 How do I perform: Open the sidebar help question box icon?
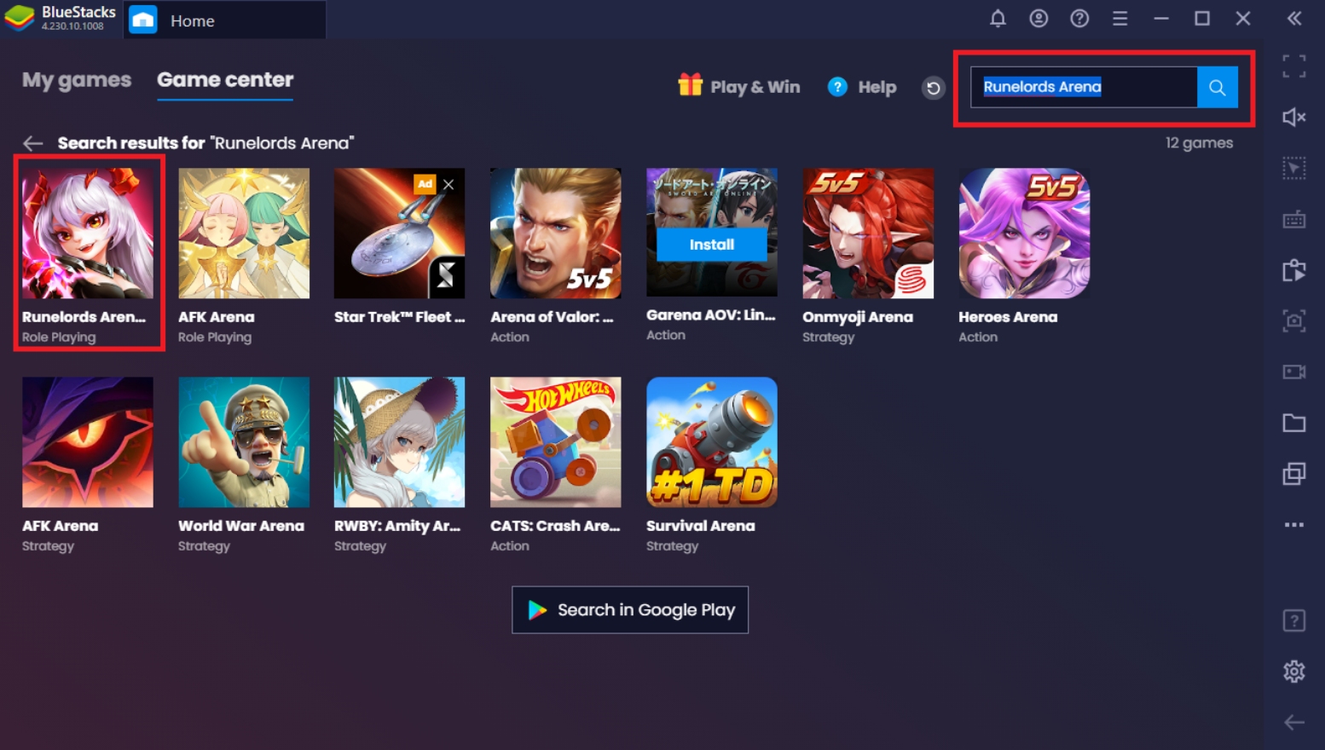[1294, 620]
